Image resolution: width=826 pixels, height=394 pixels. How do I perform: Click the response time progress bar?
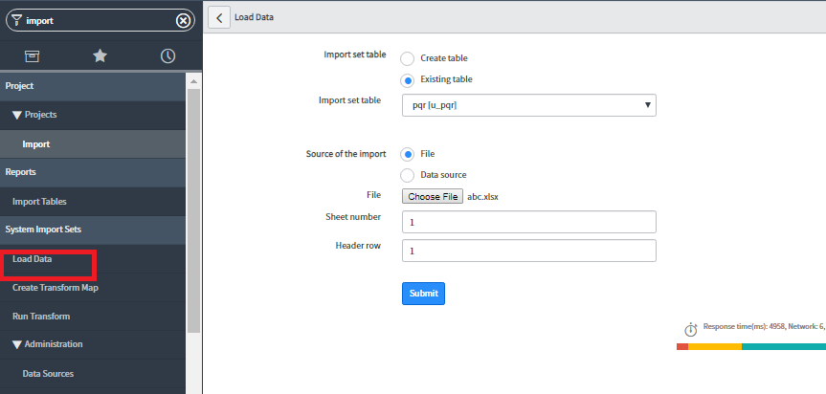(750, 346)
